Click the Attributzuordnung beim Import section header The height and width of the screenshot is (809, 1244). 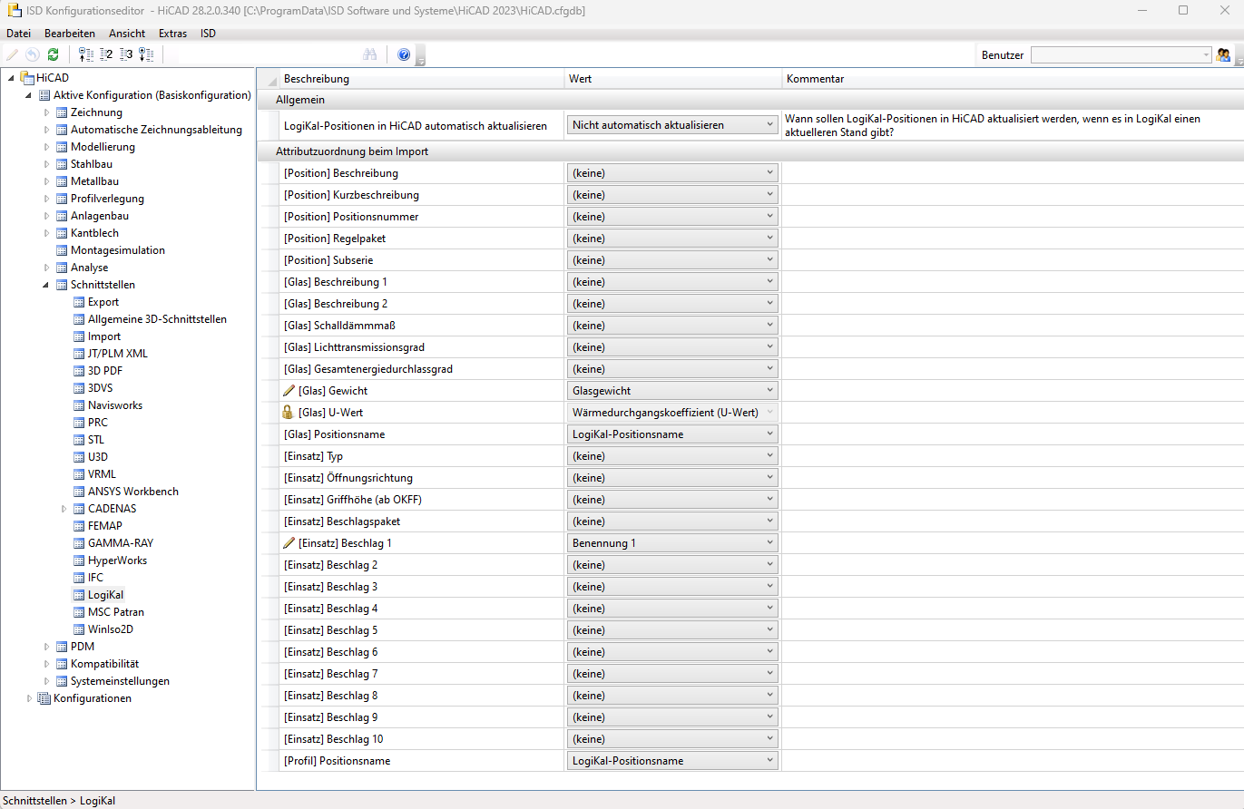click(352, 151)
